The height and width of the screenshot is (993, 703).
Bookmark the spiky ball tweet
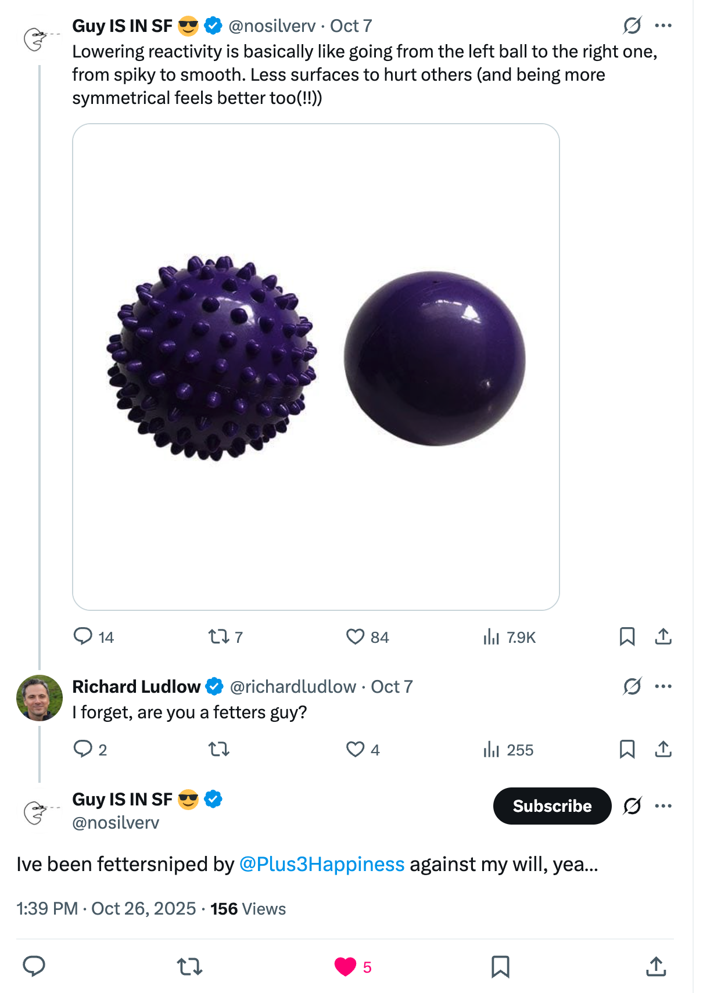(x=627, y=636)
